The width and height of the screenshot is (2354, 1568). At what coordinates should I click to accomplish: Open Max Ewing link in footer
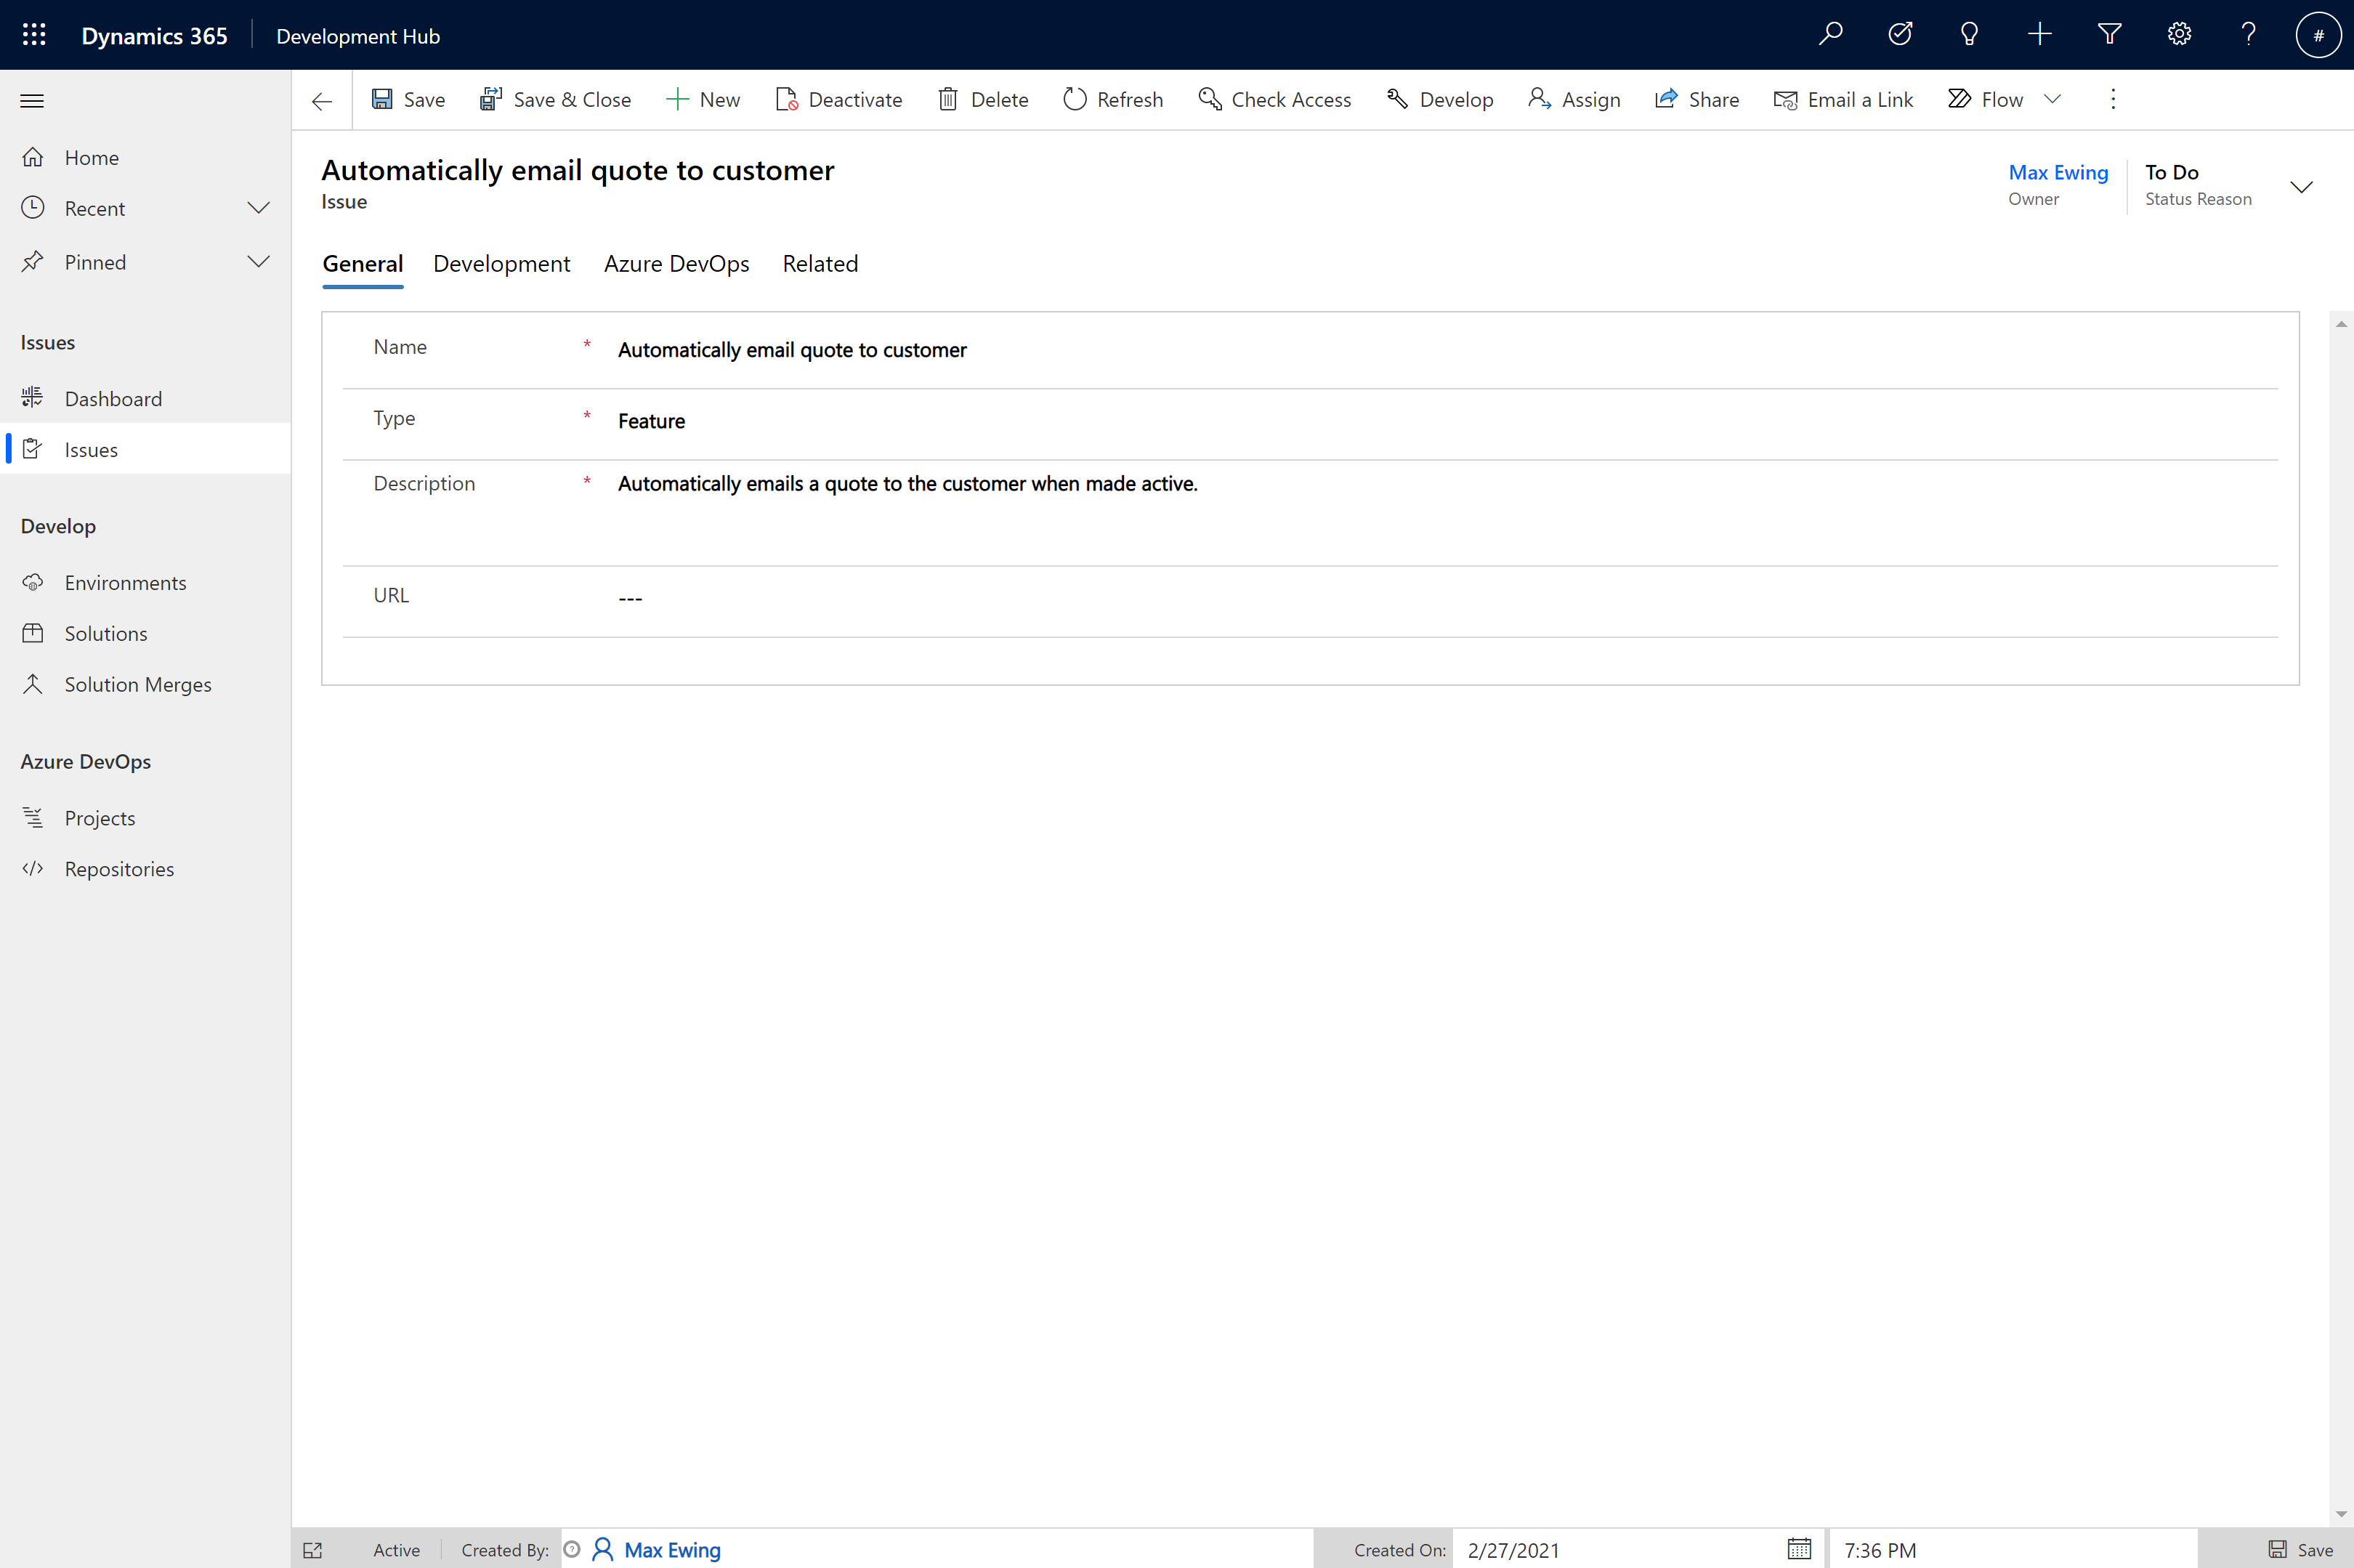(672, 1550)
